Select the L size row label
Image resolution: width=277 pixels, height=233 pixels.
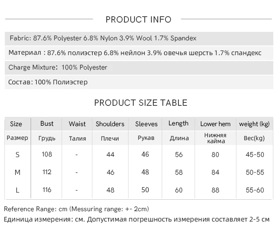pyautogui.click(x=17, y=190)
